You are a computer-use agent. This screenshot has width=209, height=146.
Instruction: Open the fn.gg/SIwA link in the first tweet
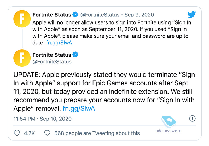pyautogui.click(x=59, y=43)
